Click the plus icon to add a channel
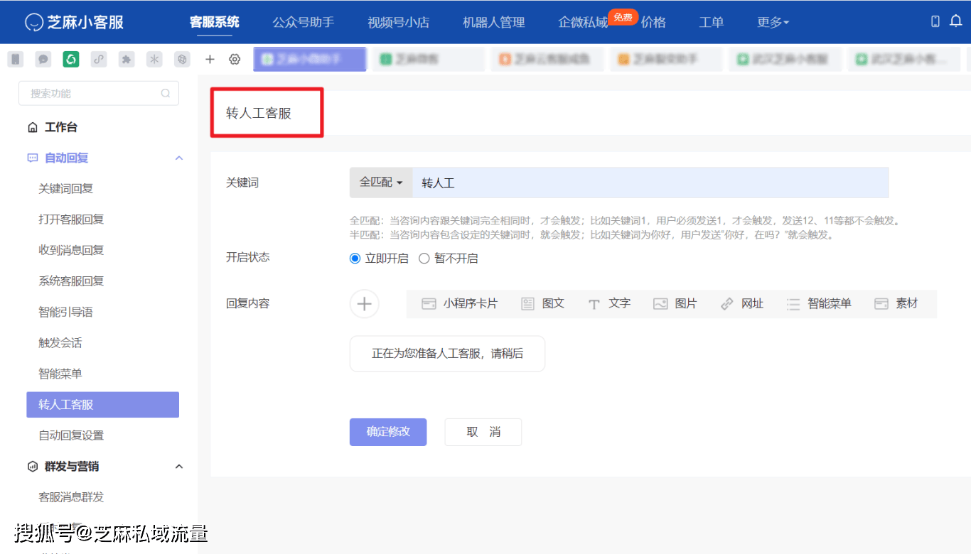 [x=210, y=59]
